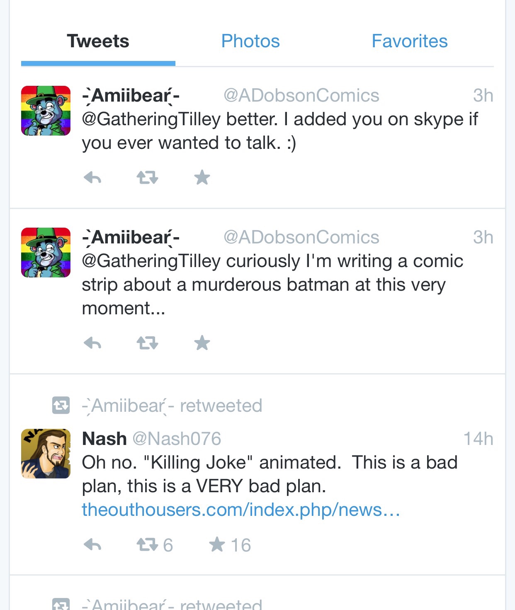
Task: Favorite the skype tweet with star
Action: pos(202,177)
